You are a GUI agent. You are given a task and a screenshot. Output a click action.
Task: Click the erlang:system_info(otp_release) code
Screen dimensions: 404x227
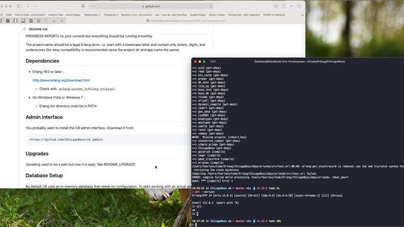(86, 89)
